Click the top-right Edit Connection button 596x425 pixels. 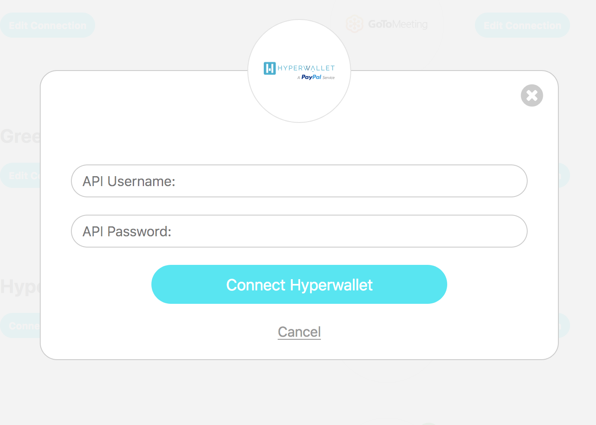coord(522,25)
